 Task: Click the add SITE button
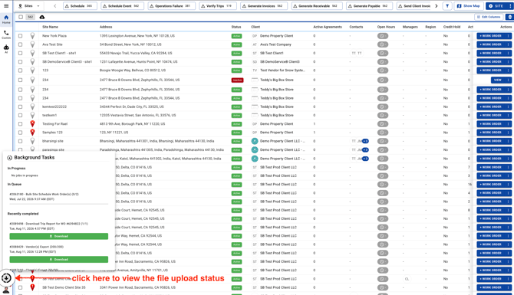pyautogui.click(x=496, y=6)
